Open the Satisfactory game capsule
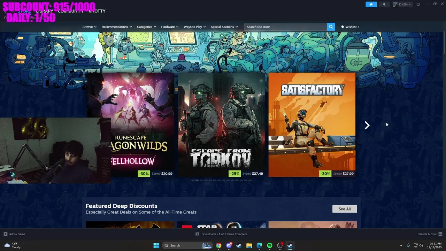 [x=312, y=125]
